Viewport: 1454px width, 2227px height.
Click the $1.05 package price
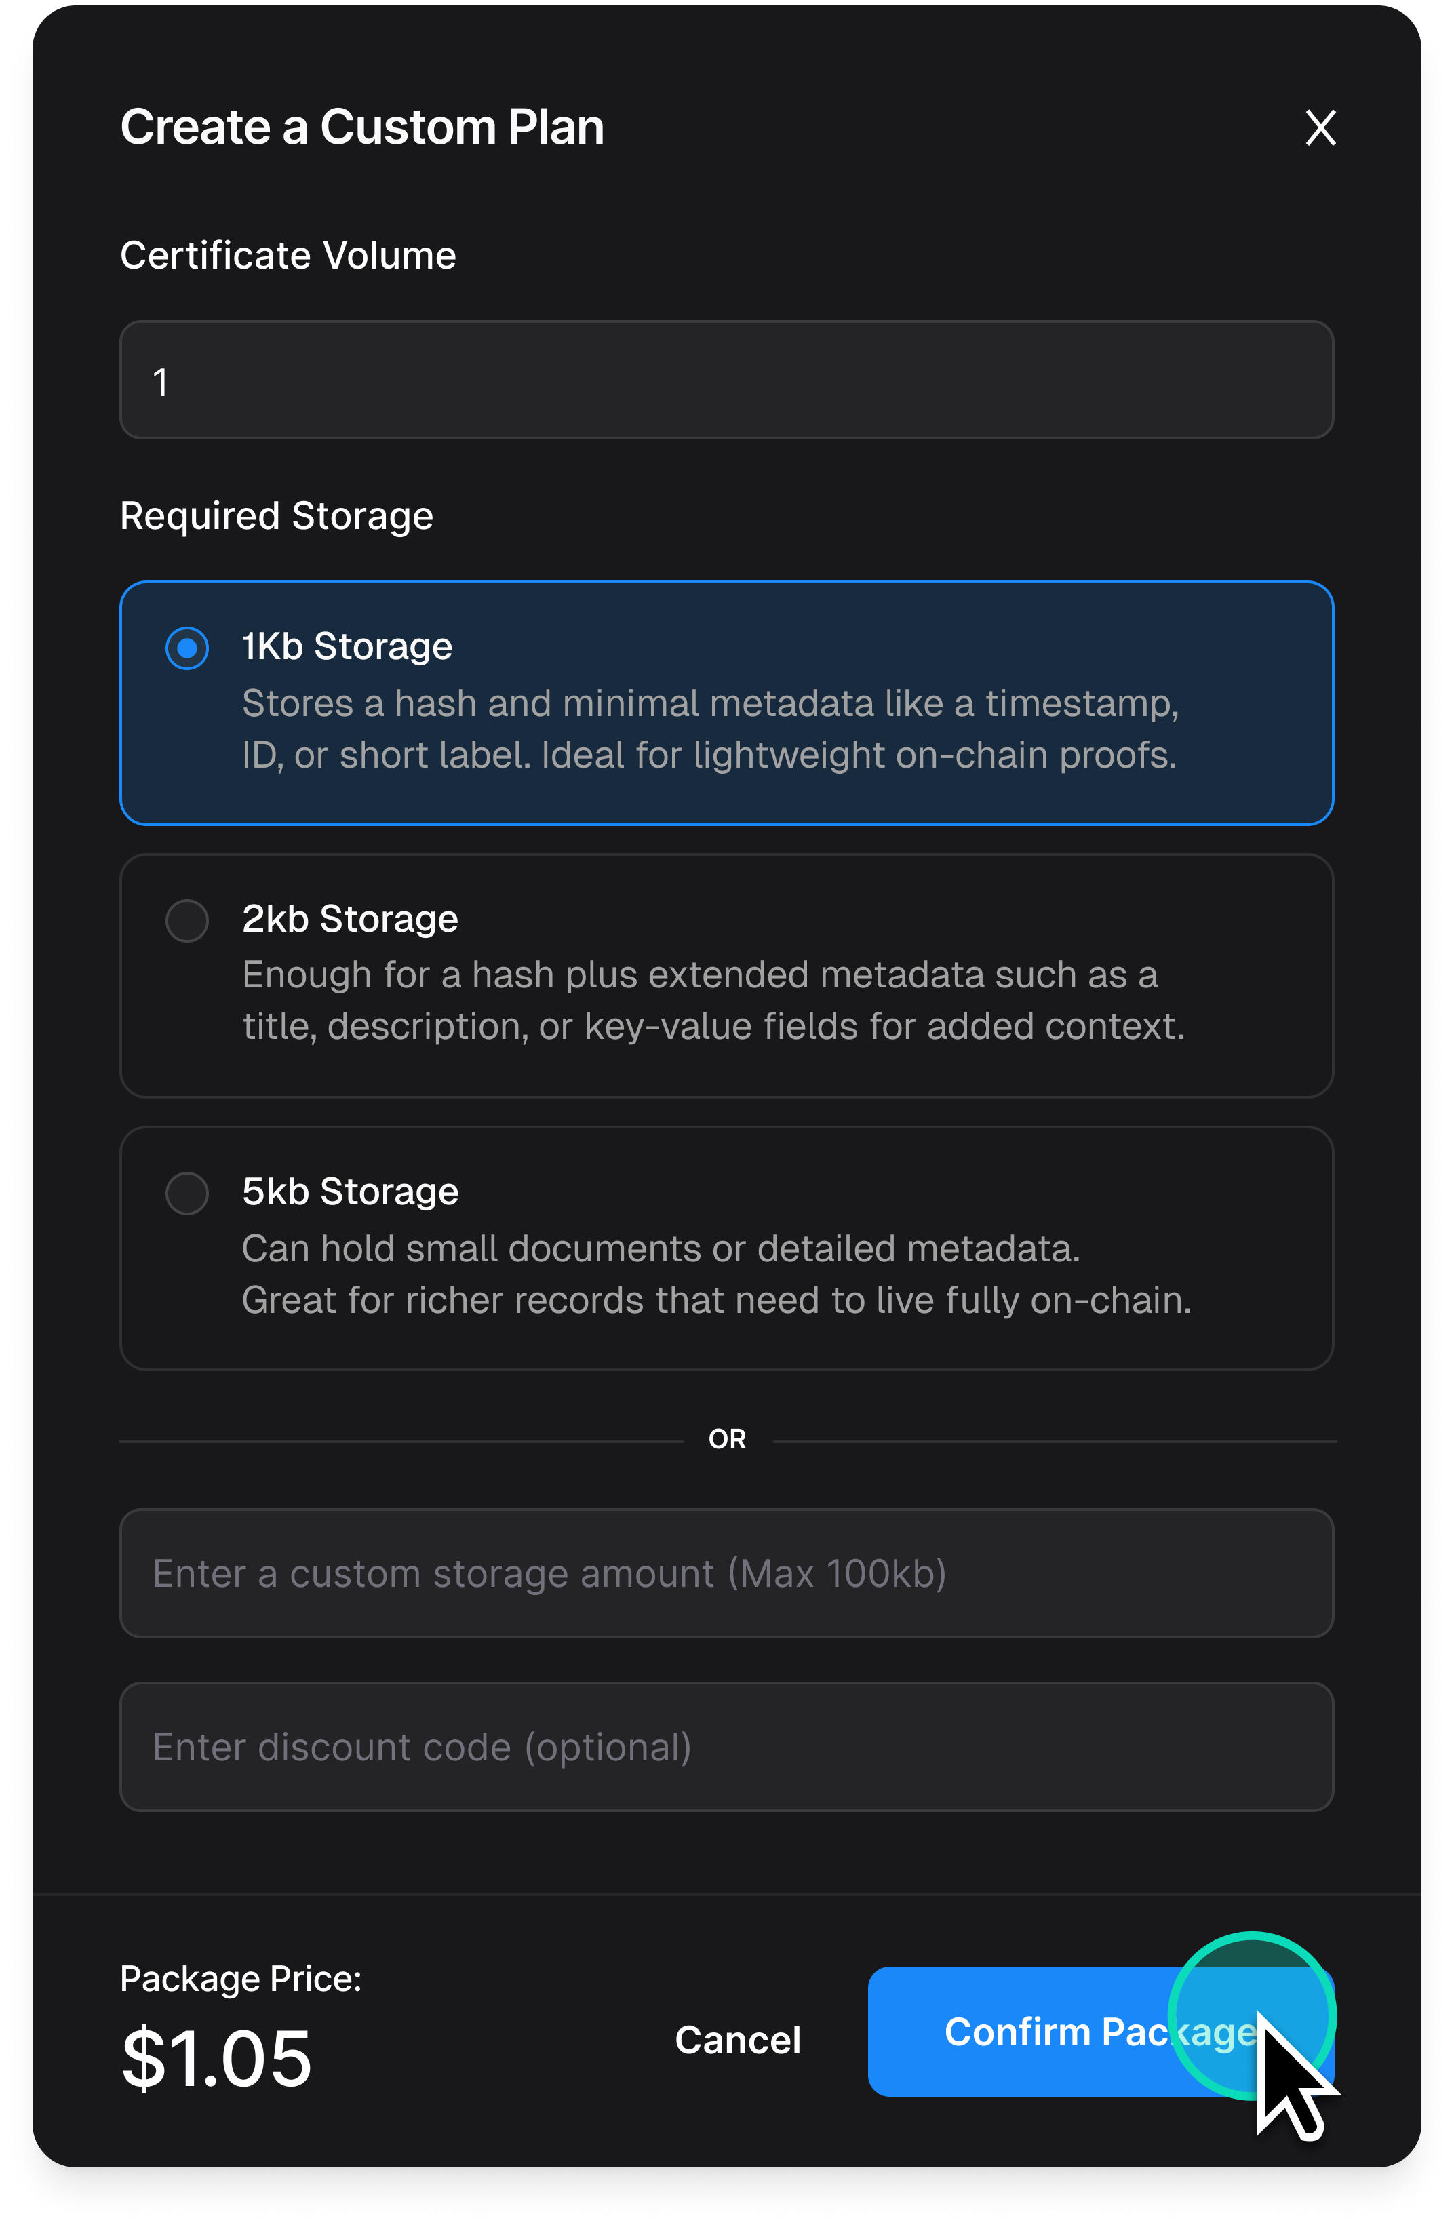[x=217, y=2057]
